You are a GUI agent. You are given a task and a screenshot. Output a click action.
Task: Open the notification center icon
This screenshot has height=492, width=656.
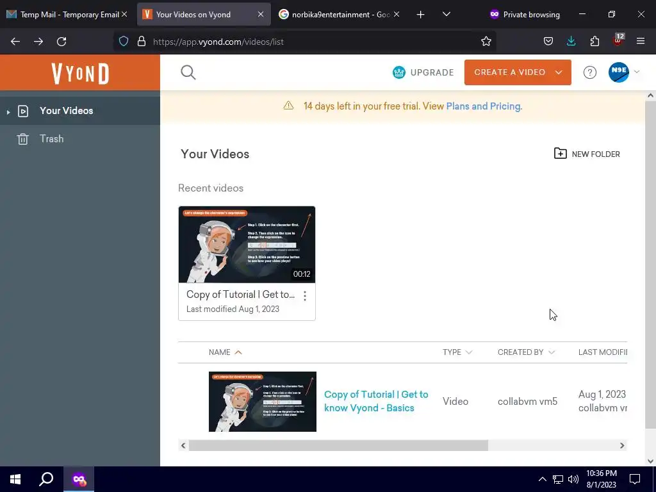tap(635, 479)
